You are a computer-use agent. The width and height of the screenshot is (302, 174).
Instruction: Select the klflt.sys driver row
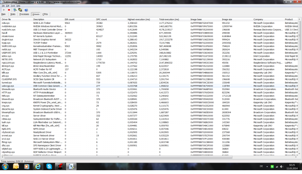pyautogui.click(x=149, y=73)
